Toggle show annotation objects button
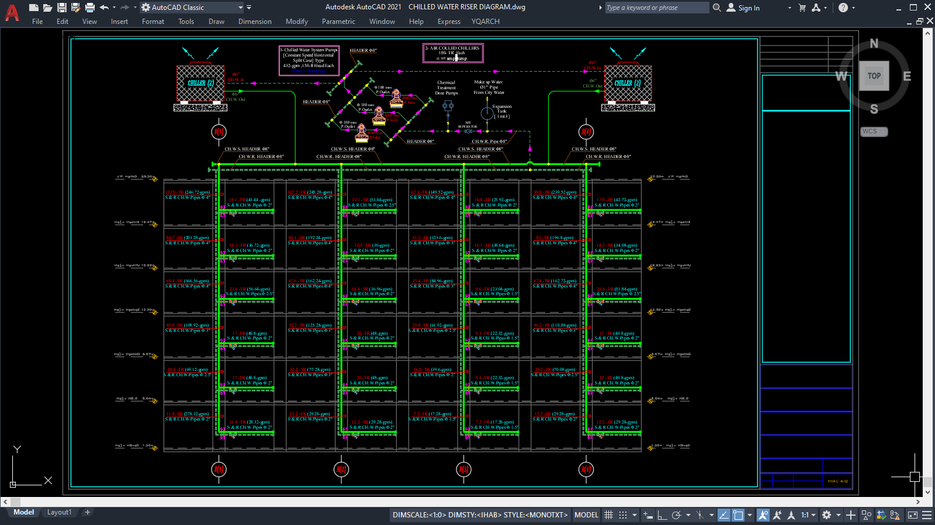The width and height of the screenshot is (935, 525). tap(763, 515)
